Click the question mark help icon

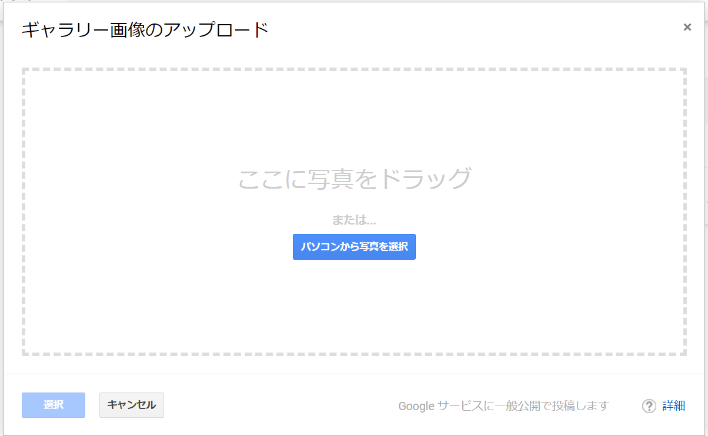pos(649,405)
